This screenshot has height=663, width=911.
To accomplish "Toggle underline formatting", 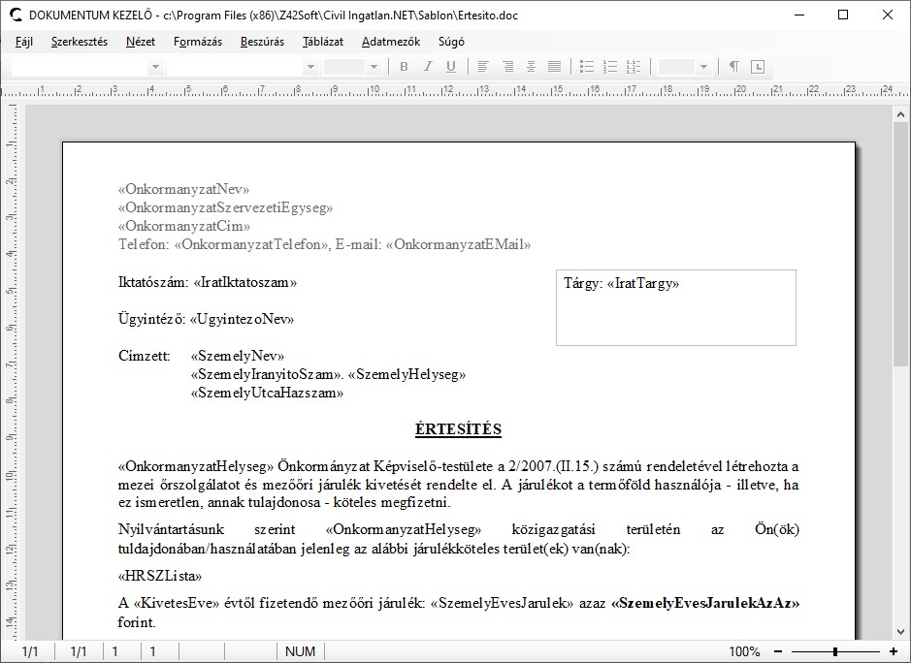I will (451, 67).
